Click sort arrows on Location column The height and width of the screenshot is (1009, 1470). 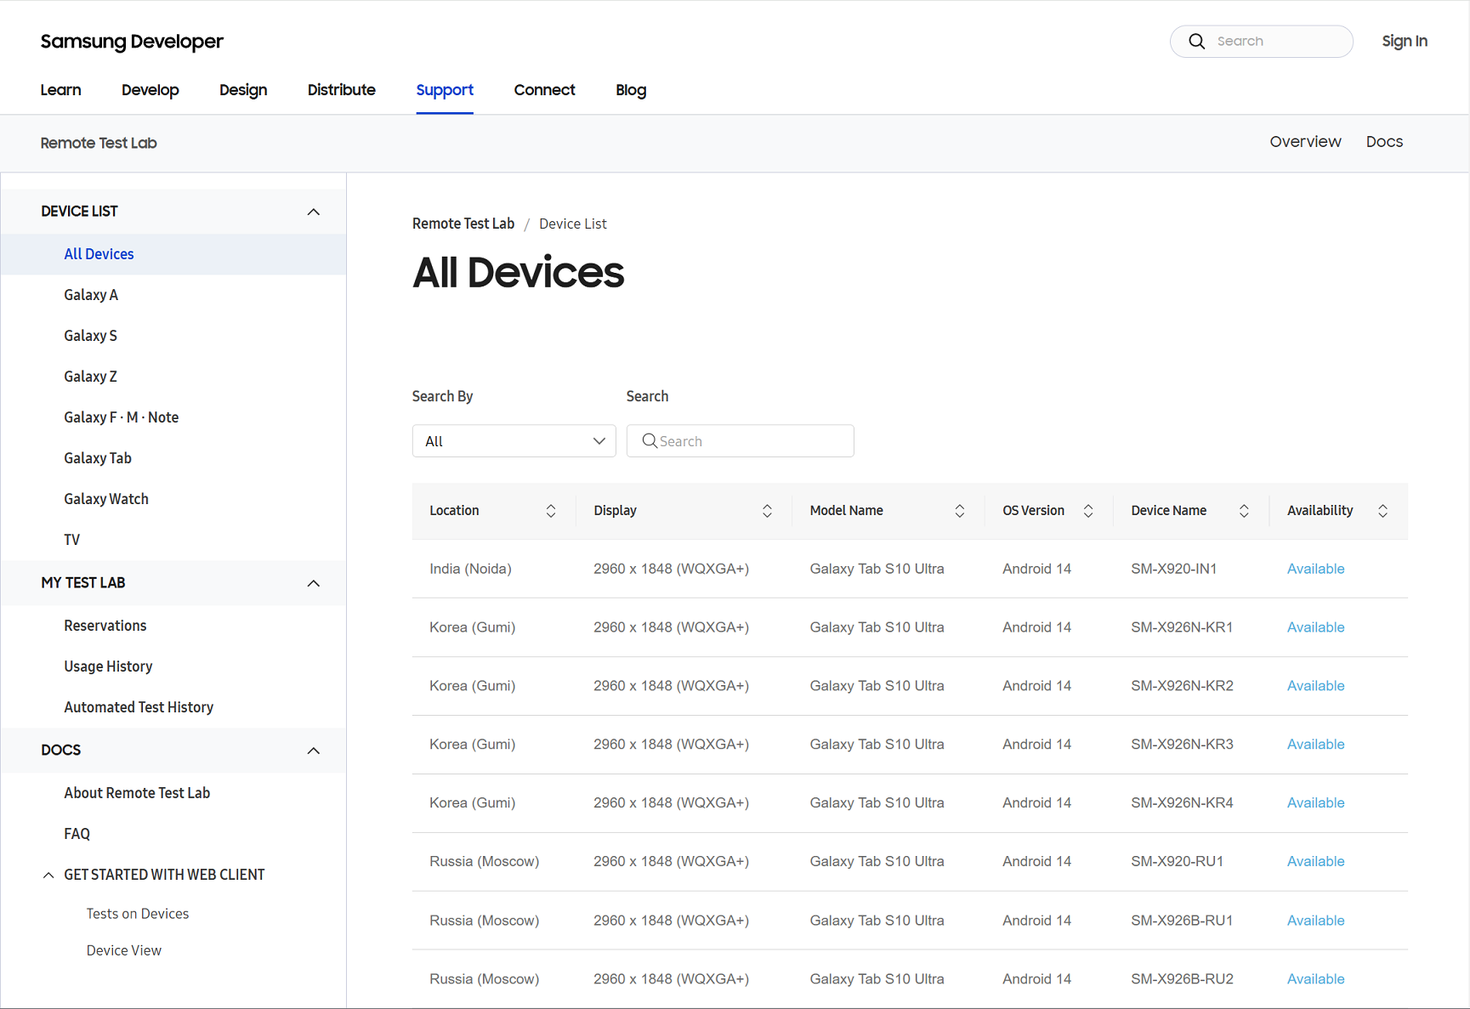coord(551,511)
